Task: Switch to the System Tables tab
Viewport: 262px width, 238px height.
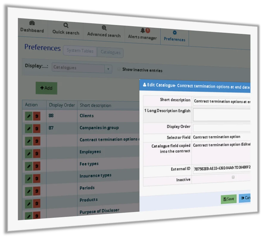Action: point(80,51)
